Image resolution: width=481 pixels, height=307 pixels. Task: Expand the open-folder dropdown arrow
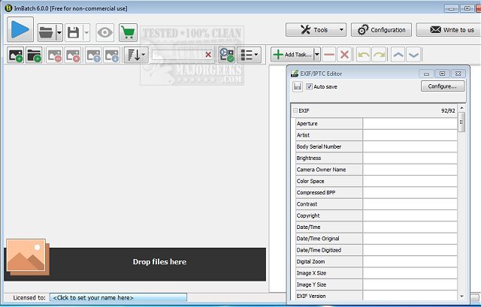(x=59, y=32)
